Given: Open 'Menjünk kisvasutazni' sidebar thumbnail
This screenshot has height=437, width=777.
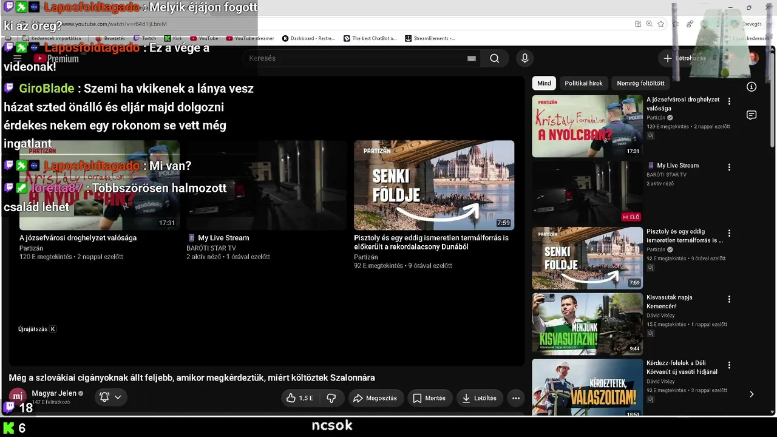Looking at the screenshot, I should 587,324.
